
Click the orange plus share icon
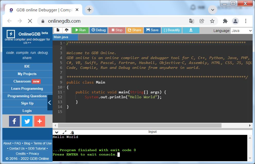[x=39, y=121]
